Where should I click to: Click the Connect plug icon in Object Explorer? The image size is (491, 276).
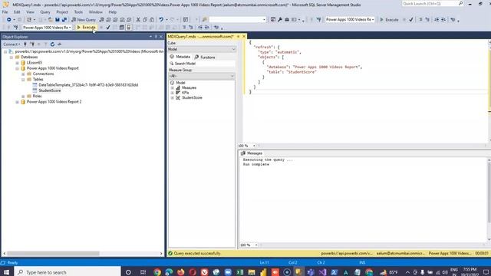(25, 44)
